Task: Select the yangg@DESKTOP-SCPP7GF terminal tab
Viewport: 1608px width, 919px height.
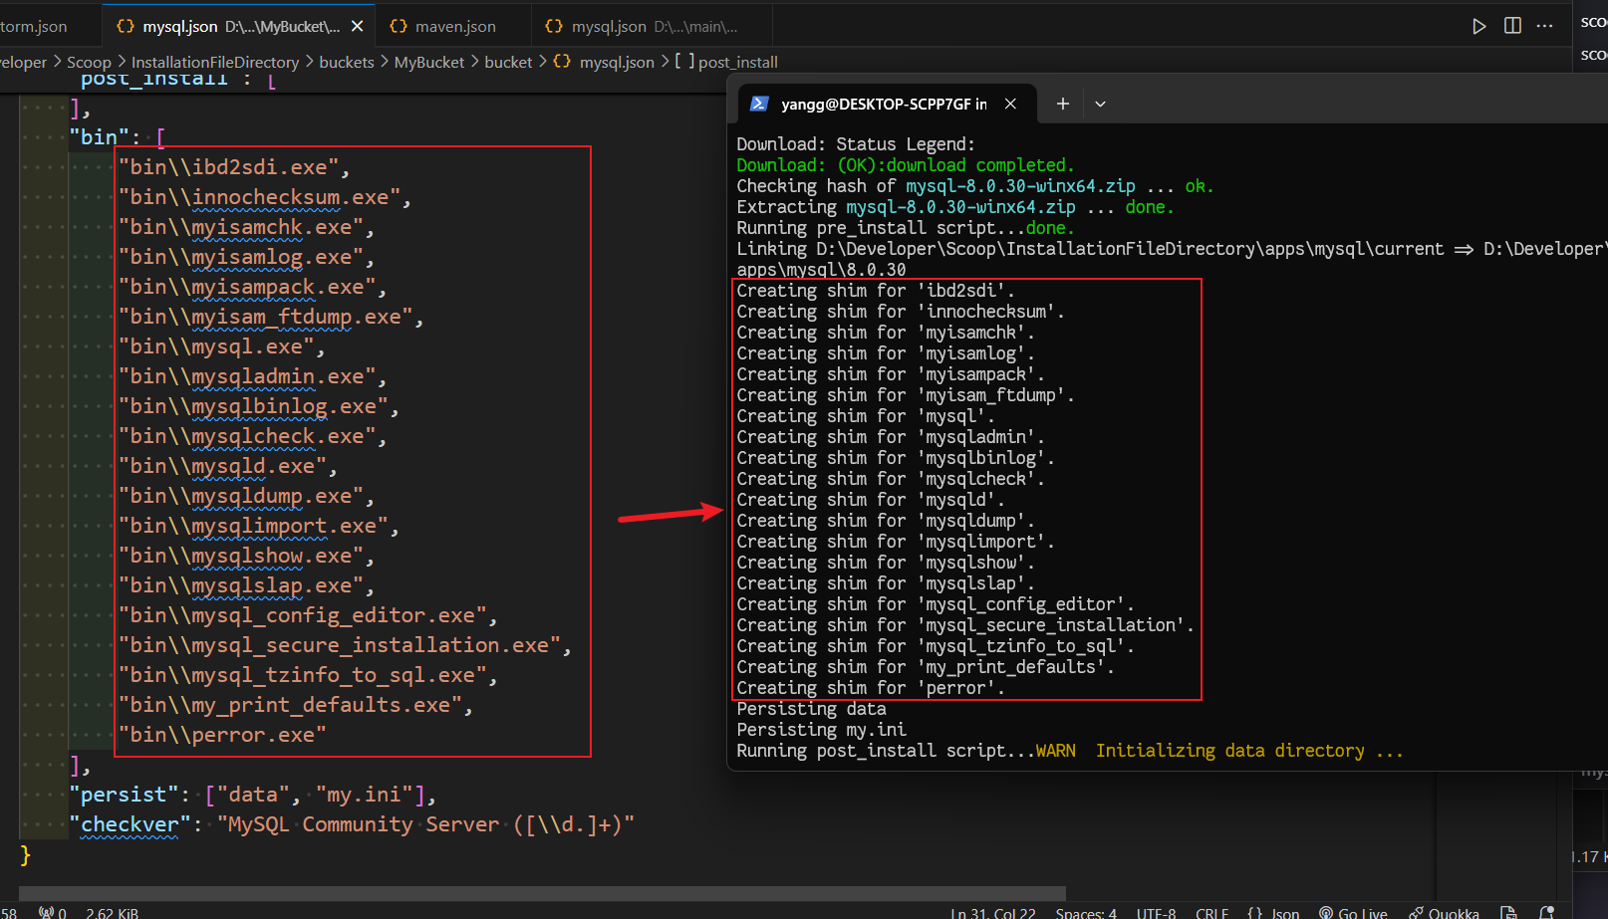Action: (x=885, y=104)
